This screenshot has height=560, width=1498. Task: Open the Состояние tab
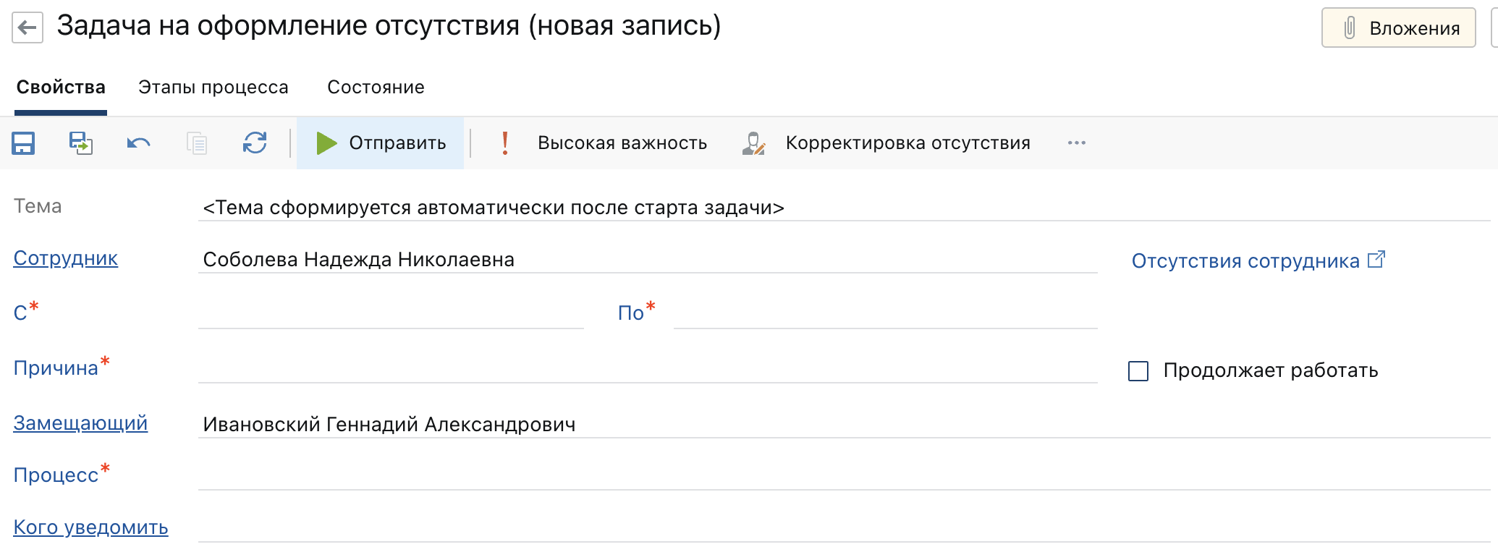coord(376,88)
